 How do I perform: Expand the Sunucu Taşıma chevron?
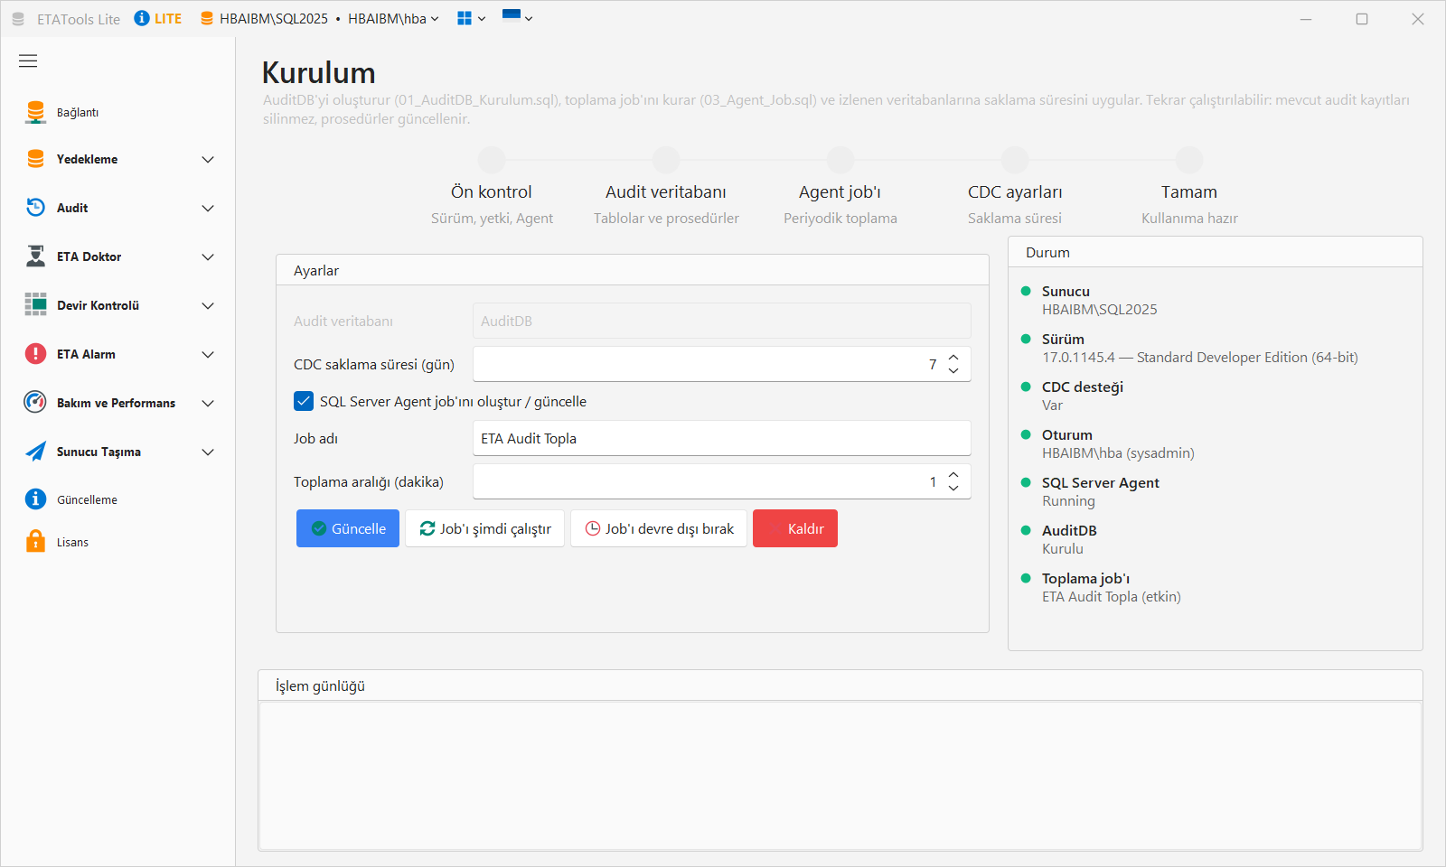pos(208,452)
